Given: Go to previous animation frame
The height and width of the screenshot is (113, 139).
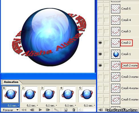Looking at the screenshot, I should click(x=32, y=110).
